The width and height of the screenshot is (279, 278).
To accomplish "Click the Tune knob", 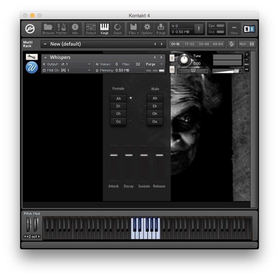I will tap(184, 60).
